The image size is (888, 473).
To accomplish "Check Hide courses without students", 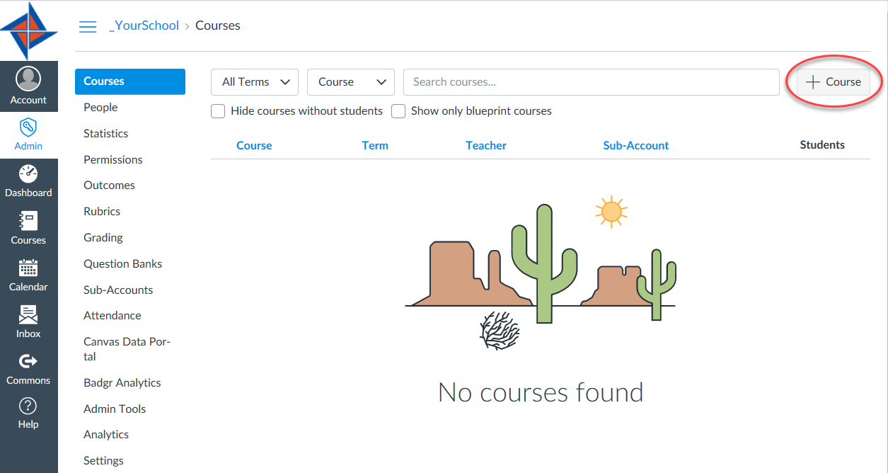I will [218, 111].
